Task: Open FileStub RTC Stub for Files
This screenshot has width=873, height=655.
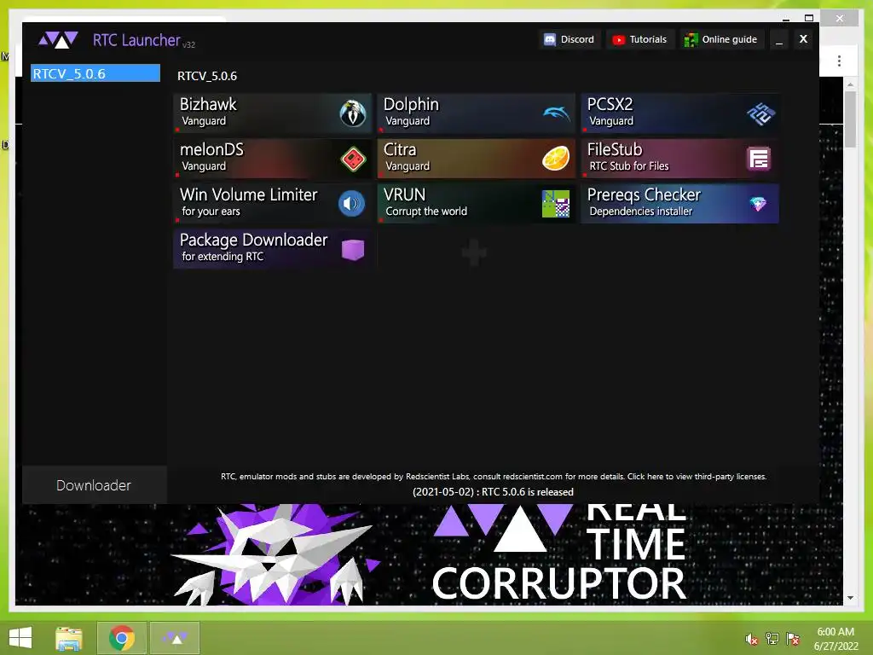Action: pyautogui.click(x=679, y=158)
